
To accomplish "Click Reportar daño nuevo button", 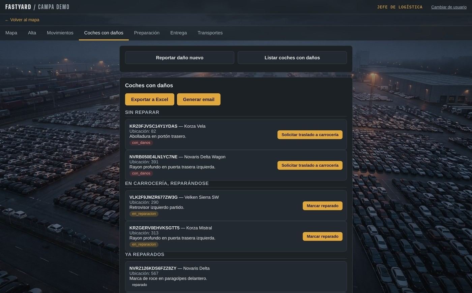I will coord(180,58).
